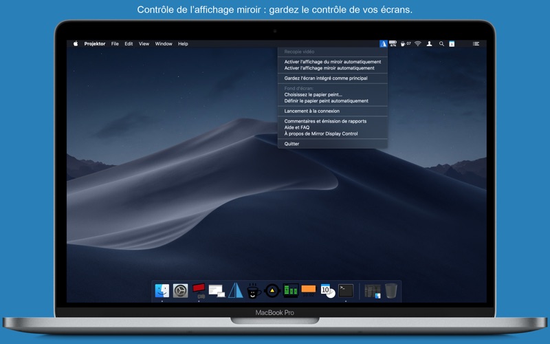The height and width of the screenshot is (344, 550).
Task: Open the File menu
Action: coord(115,44)
